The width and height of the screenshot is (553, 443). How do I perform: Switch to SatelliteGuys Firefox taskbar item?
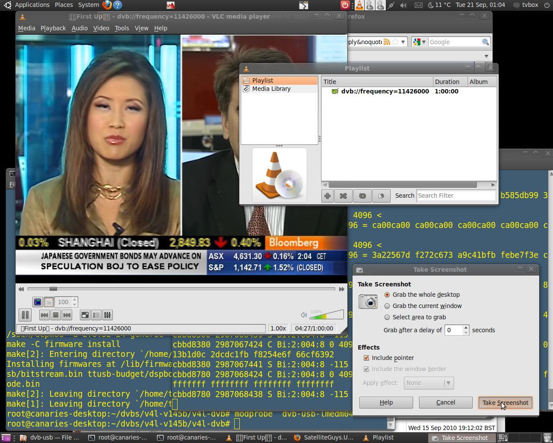tap(324, 438)
